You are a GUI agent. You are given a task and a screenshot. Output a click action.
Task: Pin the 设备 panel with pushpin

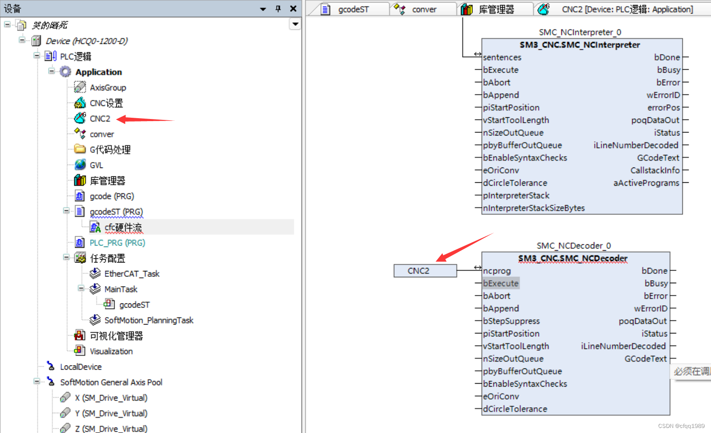278,8
